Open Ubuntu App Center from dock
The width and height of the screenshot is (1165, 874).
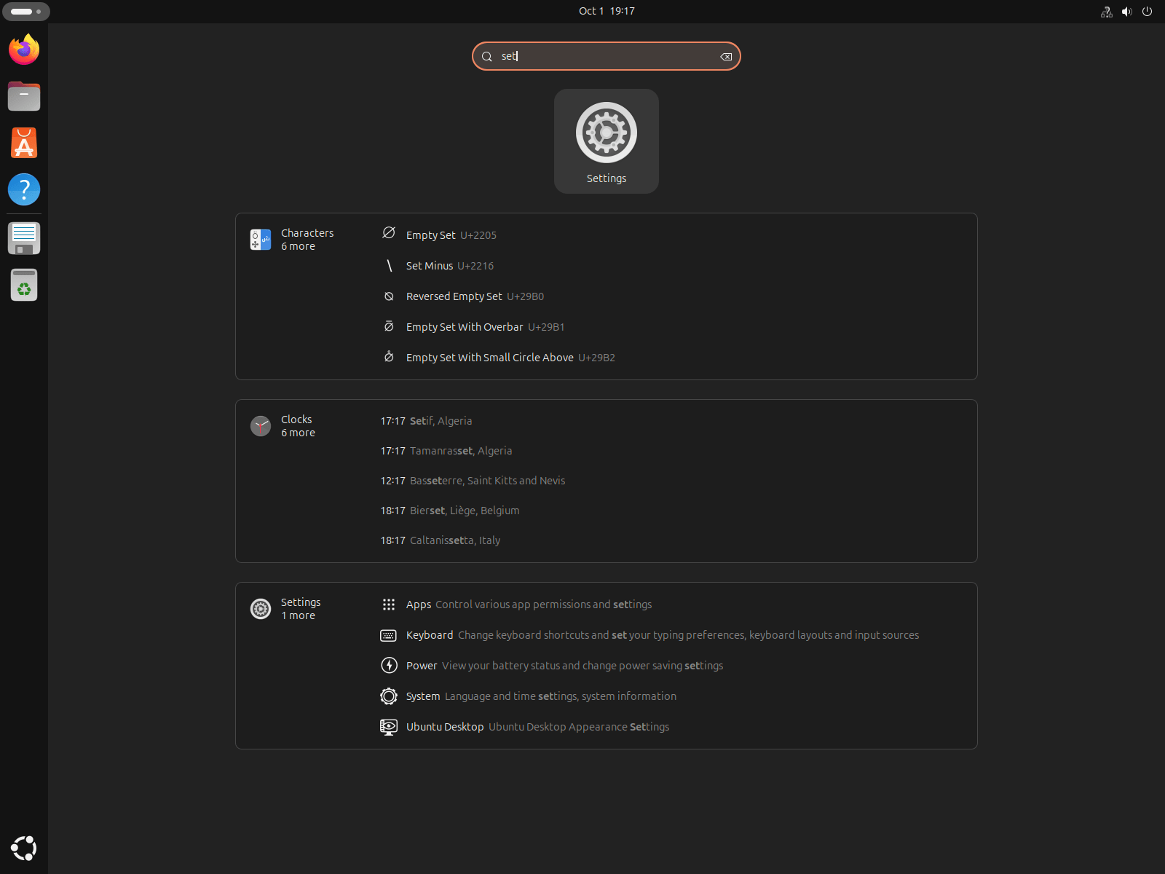coord(24,143)
